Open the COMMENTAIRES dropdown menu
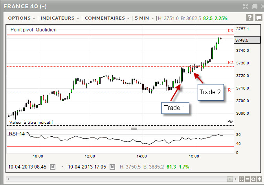This screenshot has width=264, height=185. (107, 18)
